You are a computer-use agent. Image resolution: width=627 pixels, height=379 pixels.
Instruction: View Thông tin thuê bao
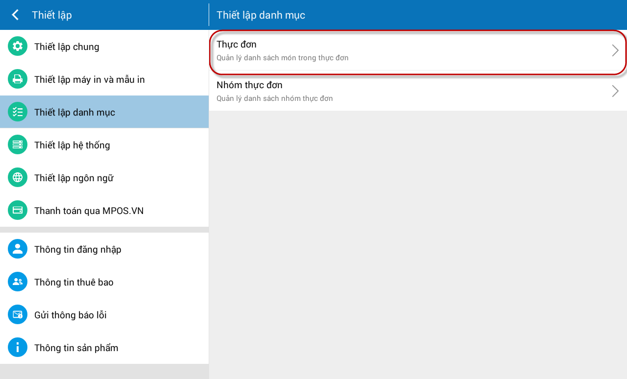coord(104,282)
